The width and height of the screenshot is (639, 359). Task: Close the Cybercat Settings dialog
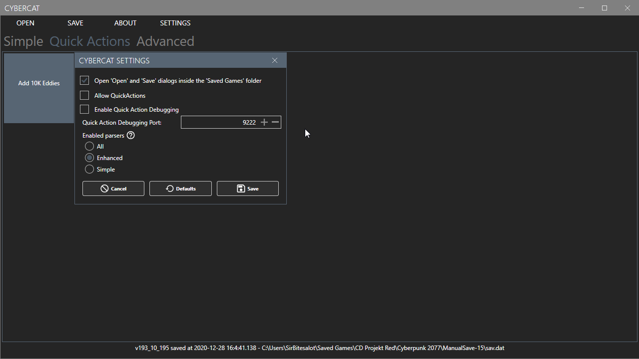pos(275,60)
